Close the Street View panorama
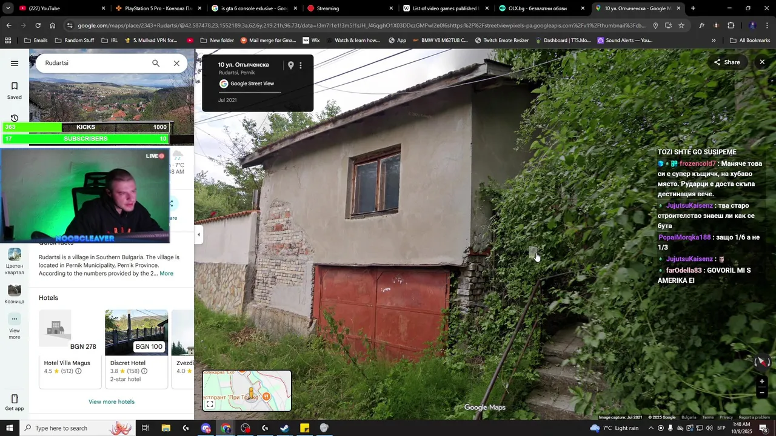 762,62
